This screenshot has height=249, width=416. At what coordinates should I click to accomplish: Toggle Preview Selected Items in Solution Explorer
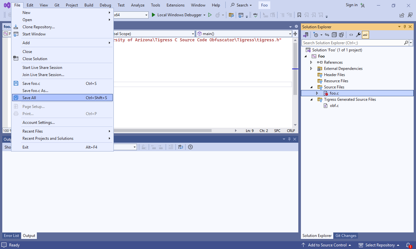pyautogui.click(x=365, y=35)
